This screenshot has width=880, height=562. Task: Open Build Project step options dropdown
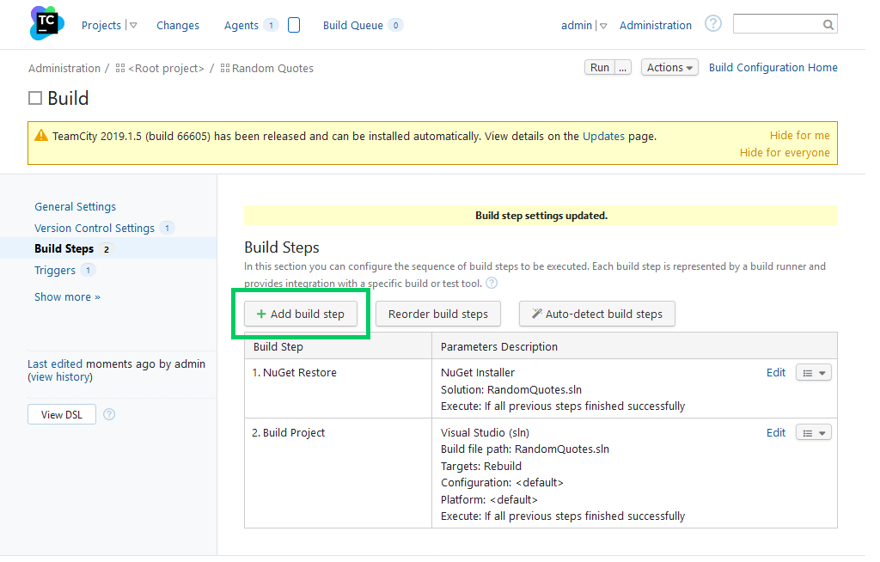click(x=814, y=433)
